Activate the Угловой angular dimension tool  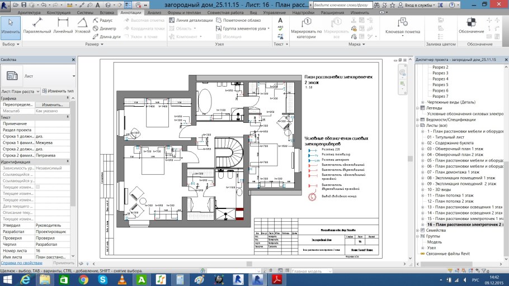[82, 26]
